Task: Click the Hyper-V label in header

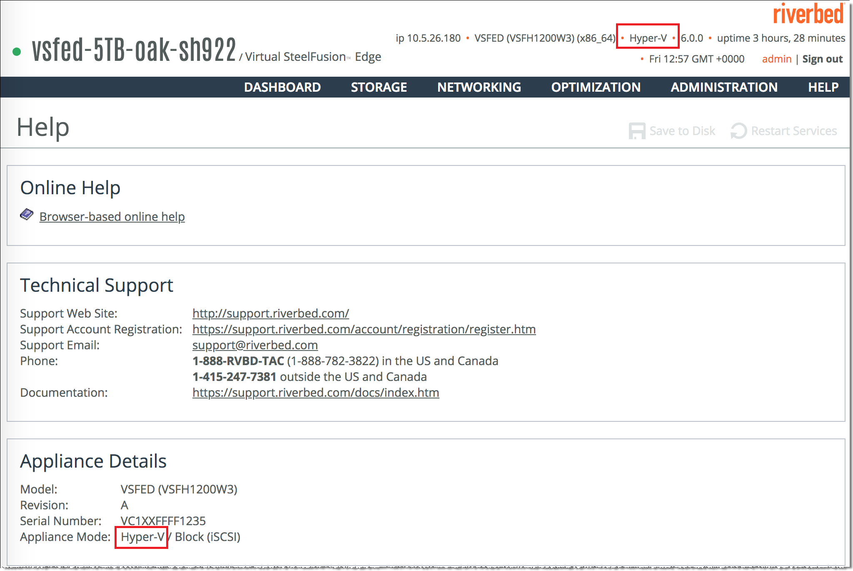Action: click(x=648, y=38)
